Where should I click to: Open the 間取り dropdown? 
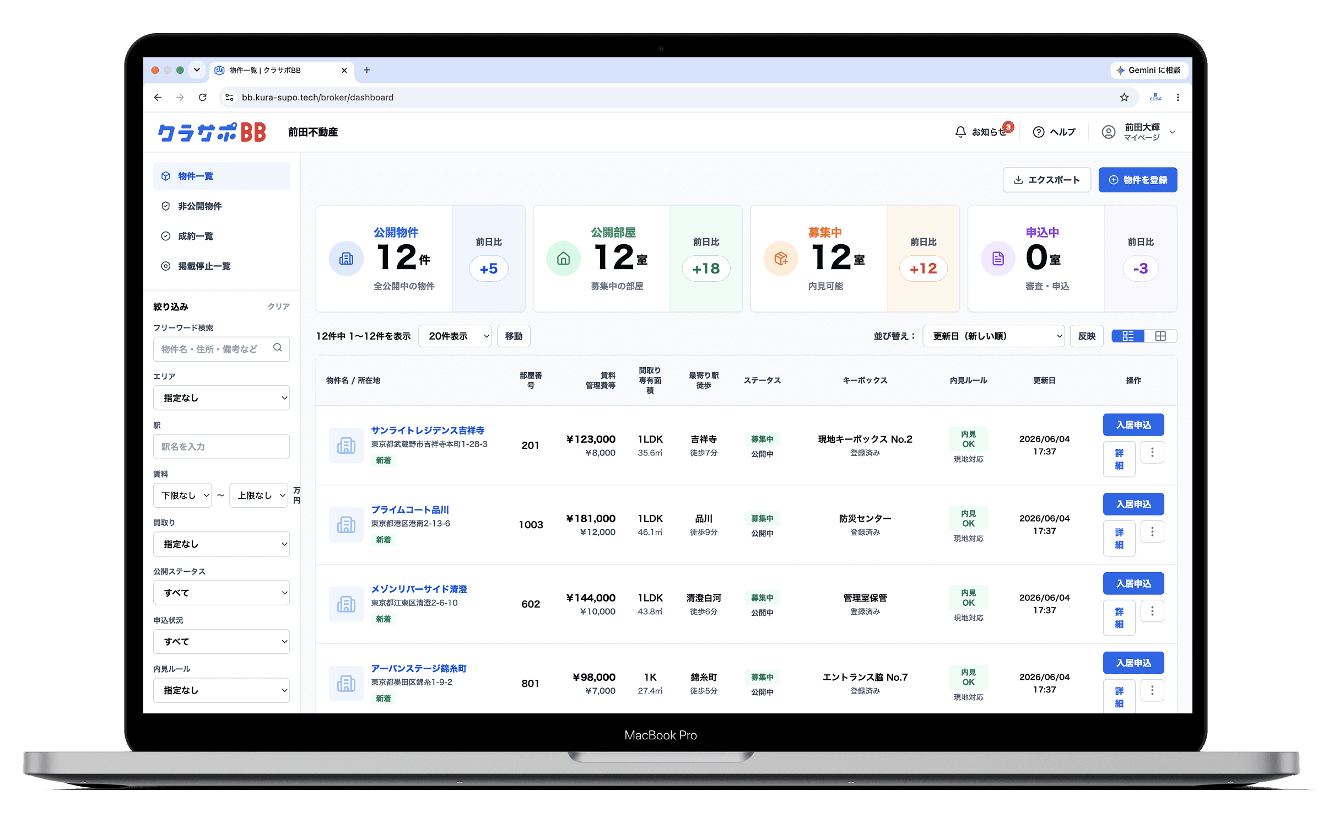coord(222,544)
